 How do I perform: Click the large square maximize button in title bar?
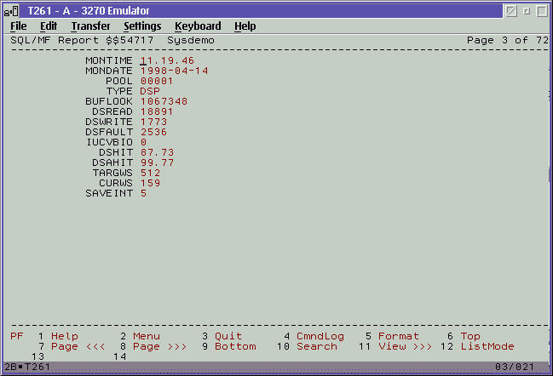point(542,11)
